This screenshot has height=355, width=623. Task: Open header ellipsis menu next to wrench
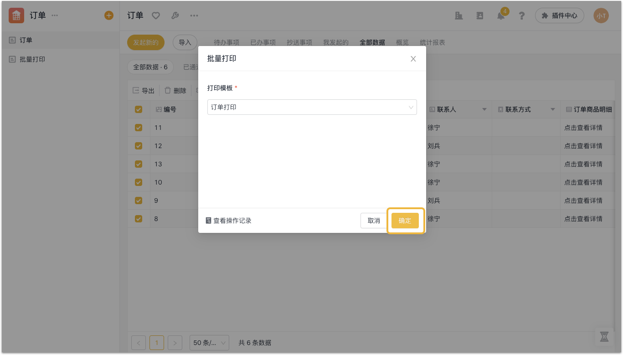pos(194,15)
